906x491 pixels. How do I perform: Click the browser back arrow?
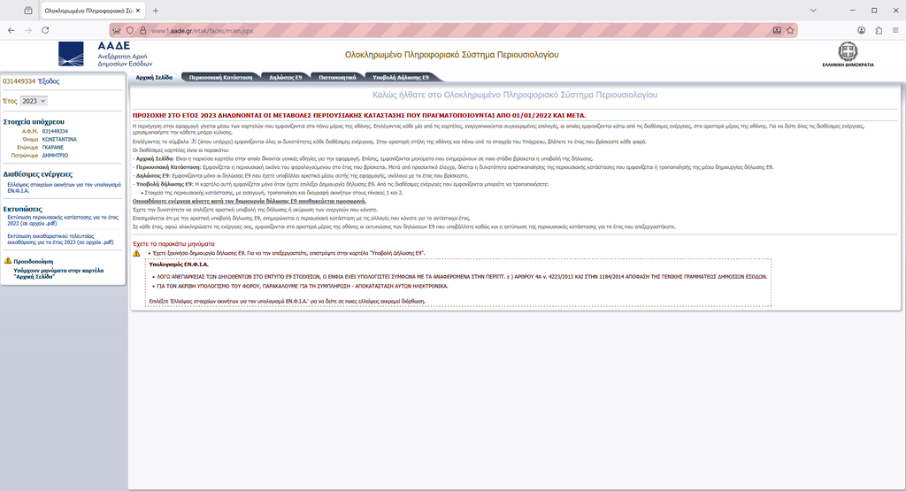click(12, 30)
